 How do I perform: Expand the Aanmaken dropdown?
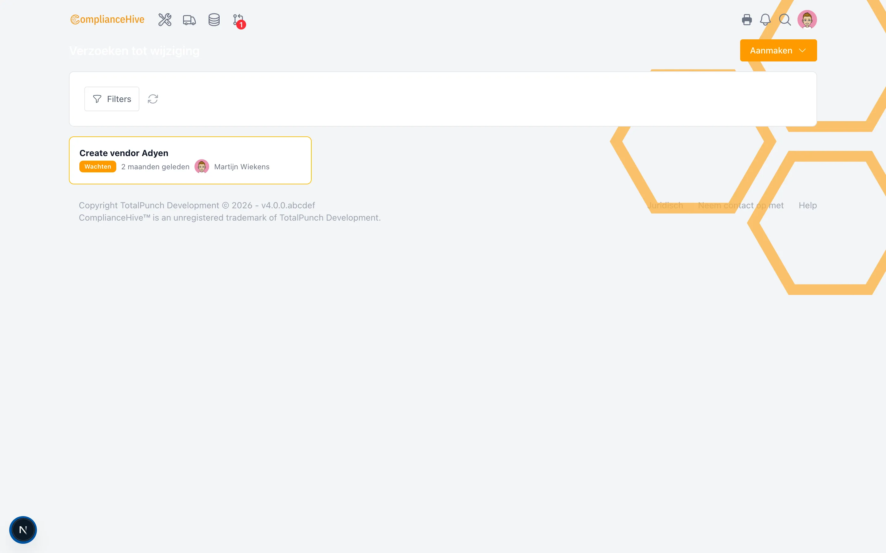[778, 50]
